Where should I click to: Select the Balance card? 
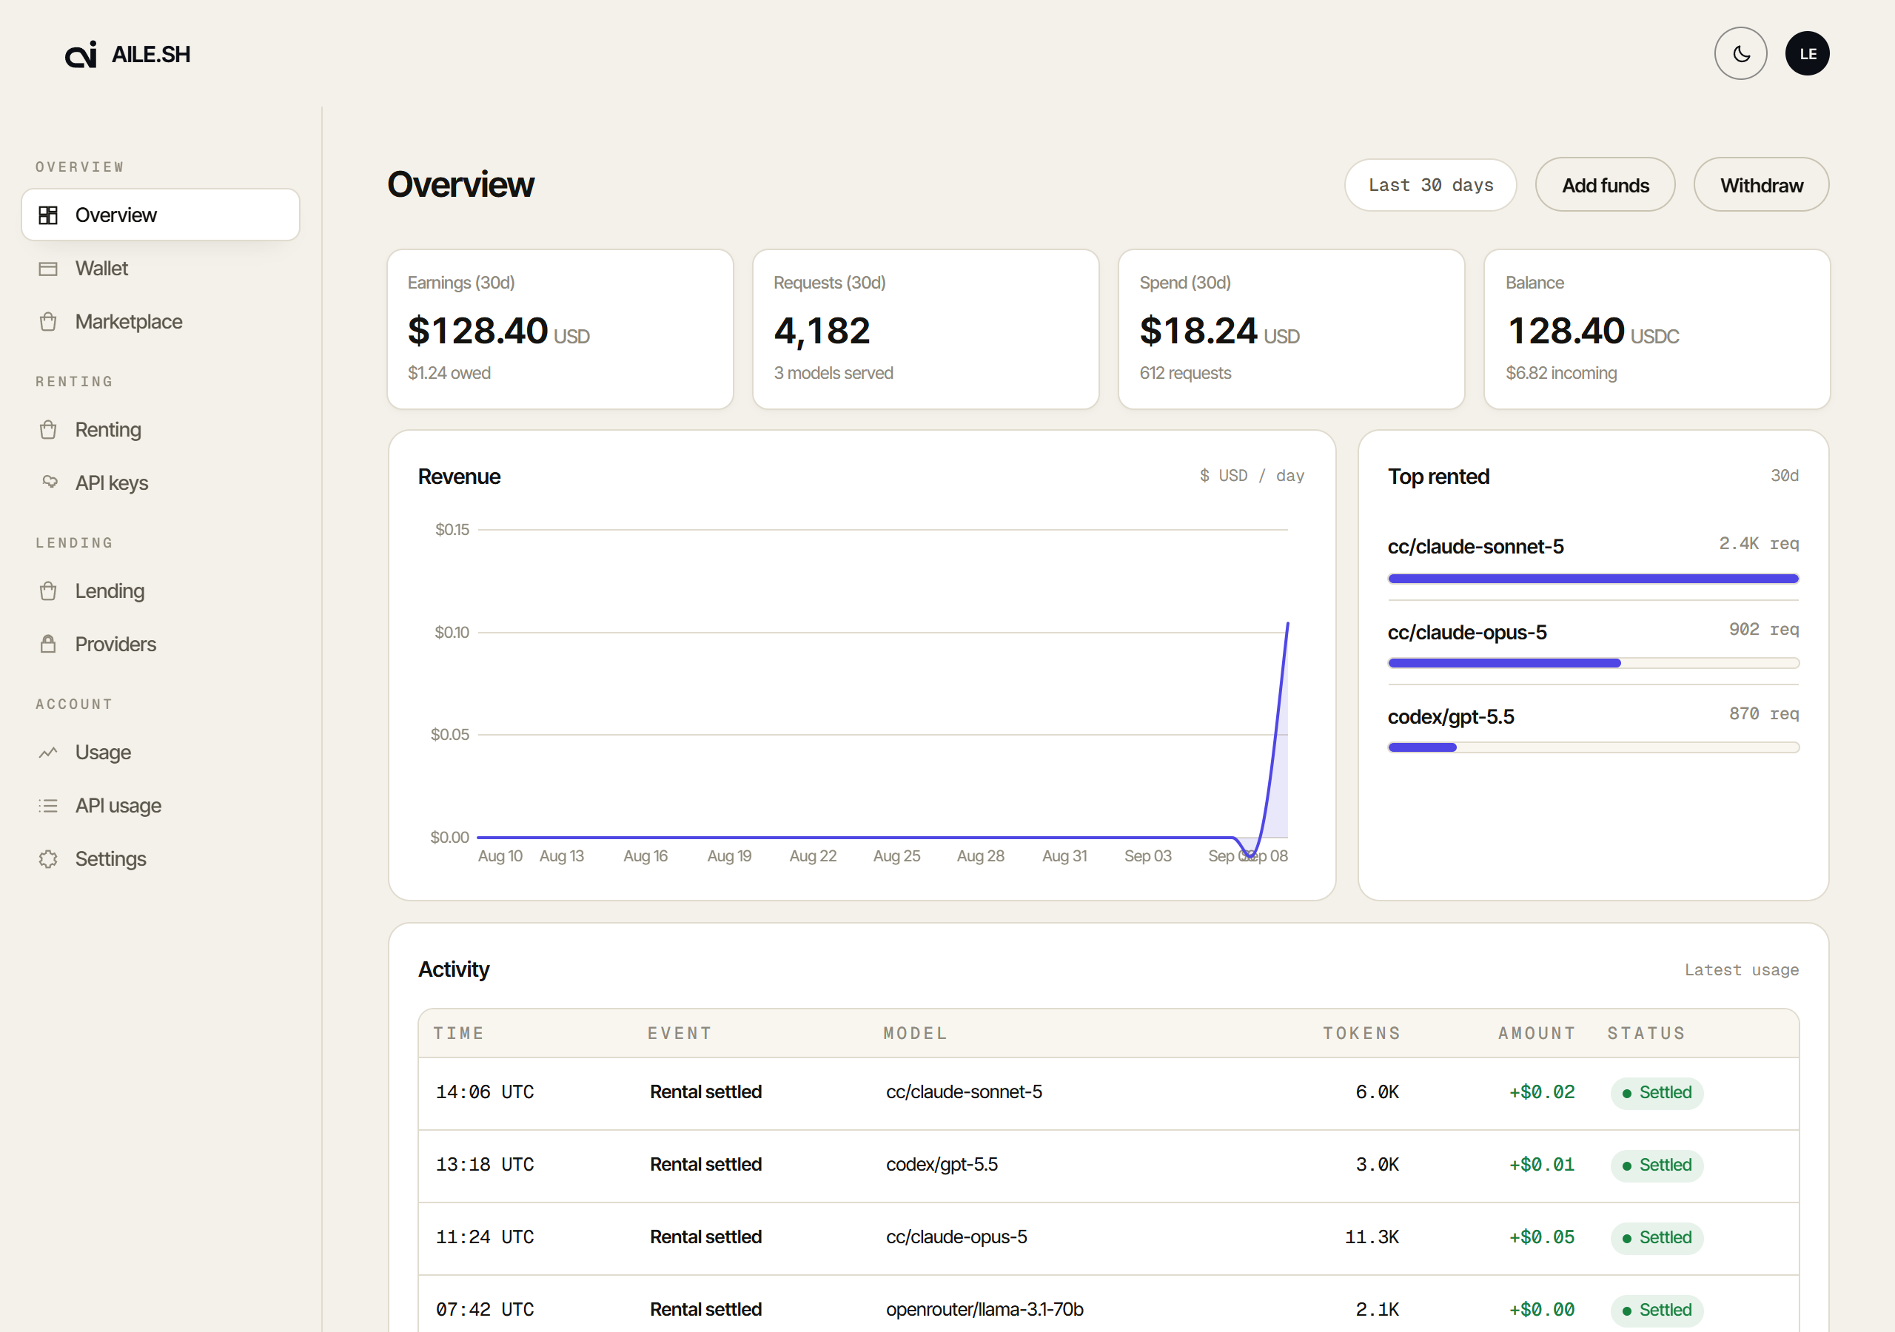[1657, 329]
